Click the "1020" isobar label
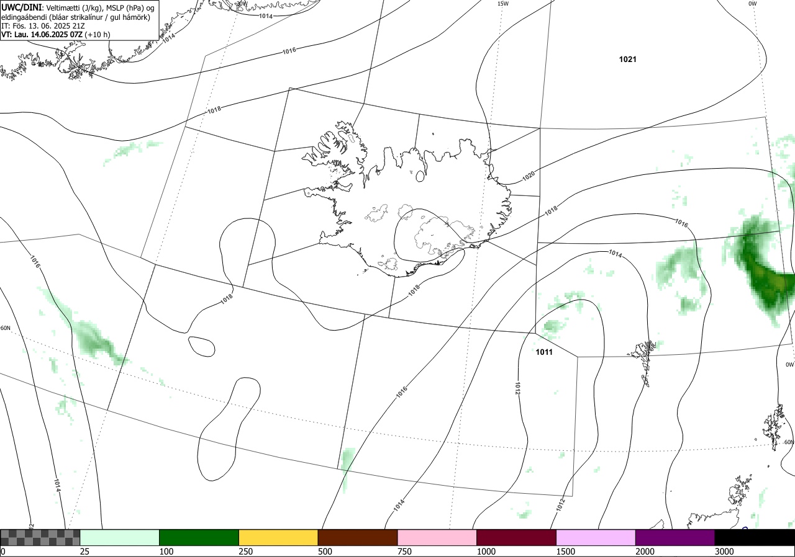This screenshot has height=557, width=795. 528,176
